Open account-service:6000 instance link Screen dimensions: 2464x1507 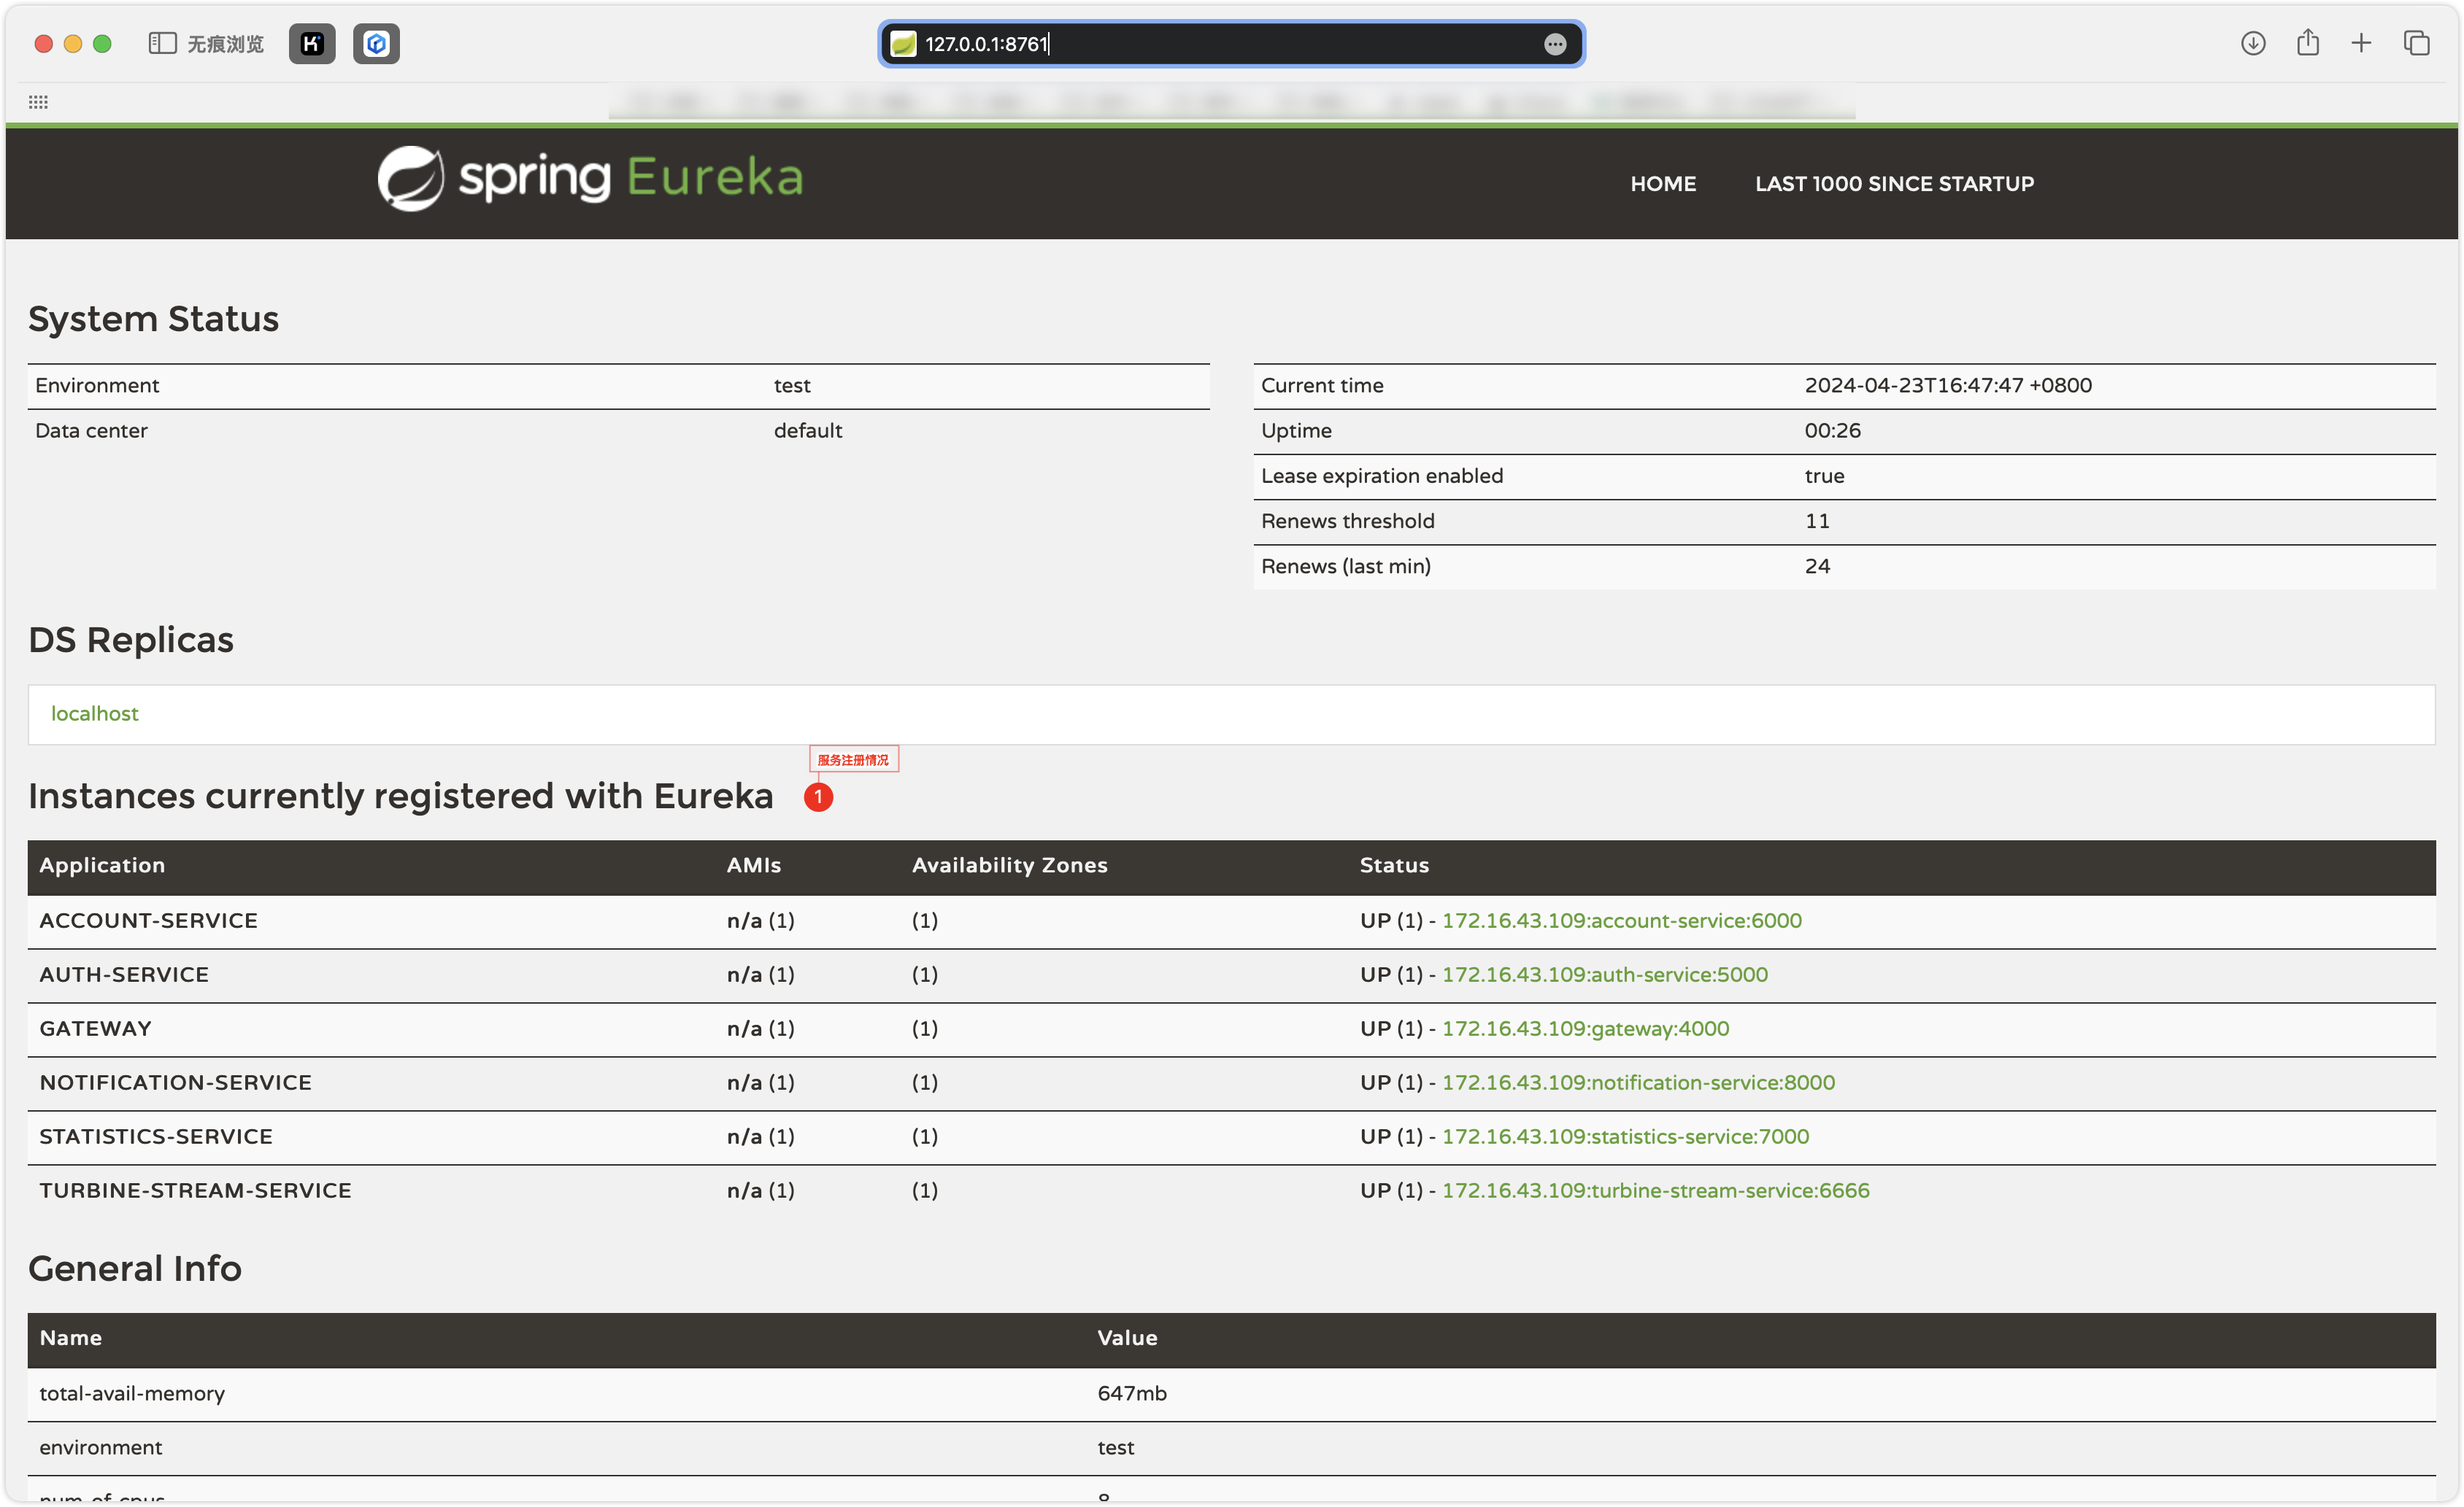coord(1621,921)
